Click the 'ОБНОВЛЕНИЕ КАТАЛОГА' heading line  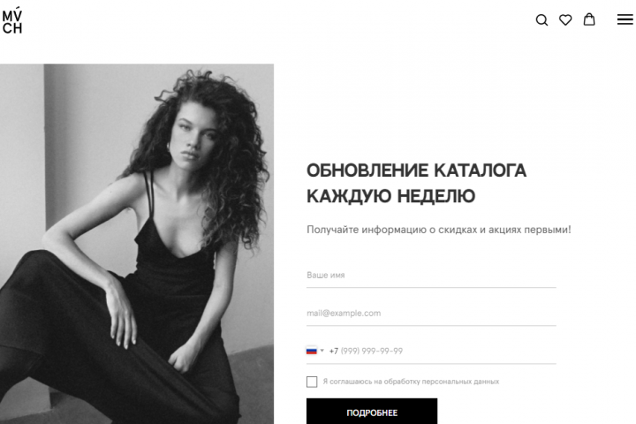click(416, 170)
